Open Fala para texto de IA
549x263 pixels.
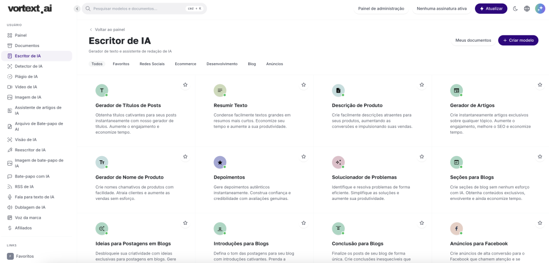pos(36,197)
